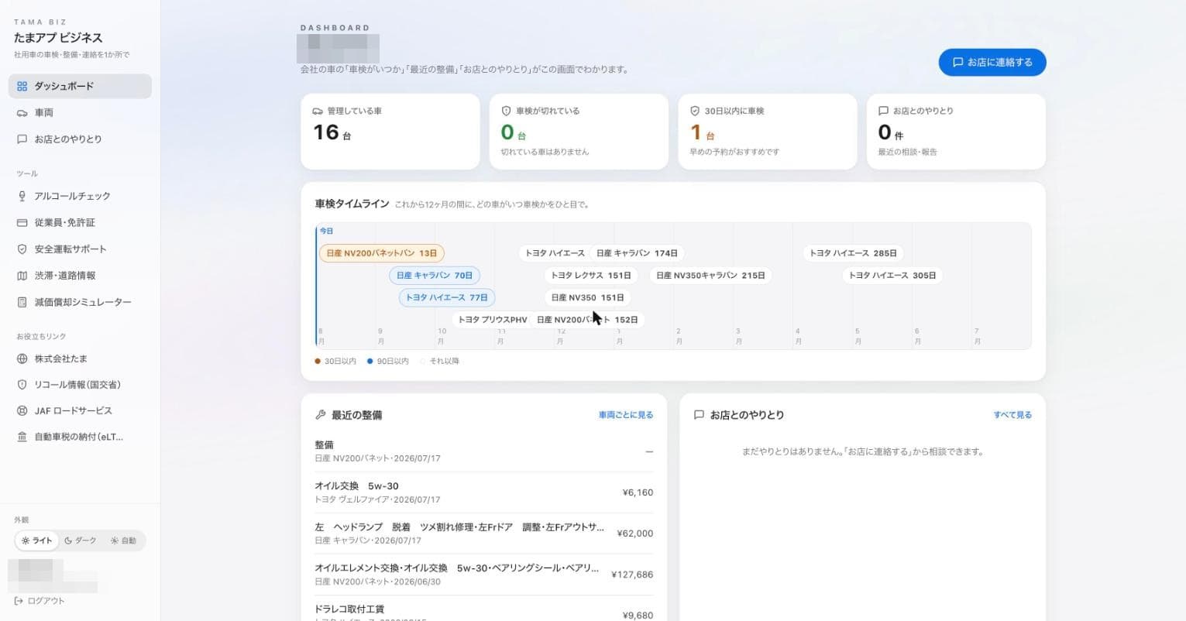Open the 株式会社たま link
The height and width of the screenshot is (621, 1186).
[80, 359]
